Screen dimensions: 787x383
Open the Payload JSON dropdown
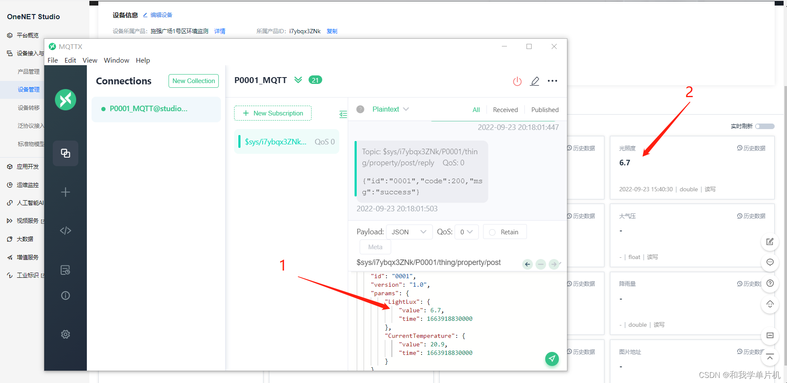click(409, 232)
